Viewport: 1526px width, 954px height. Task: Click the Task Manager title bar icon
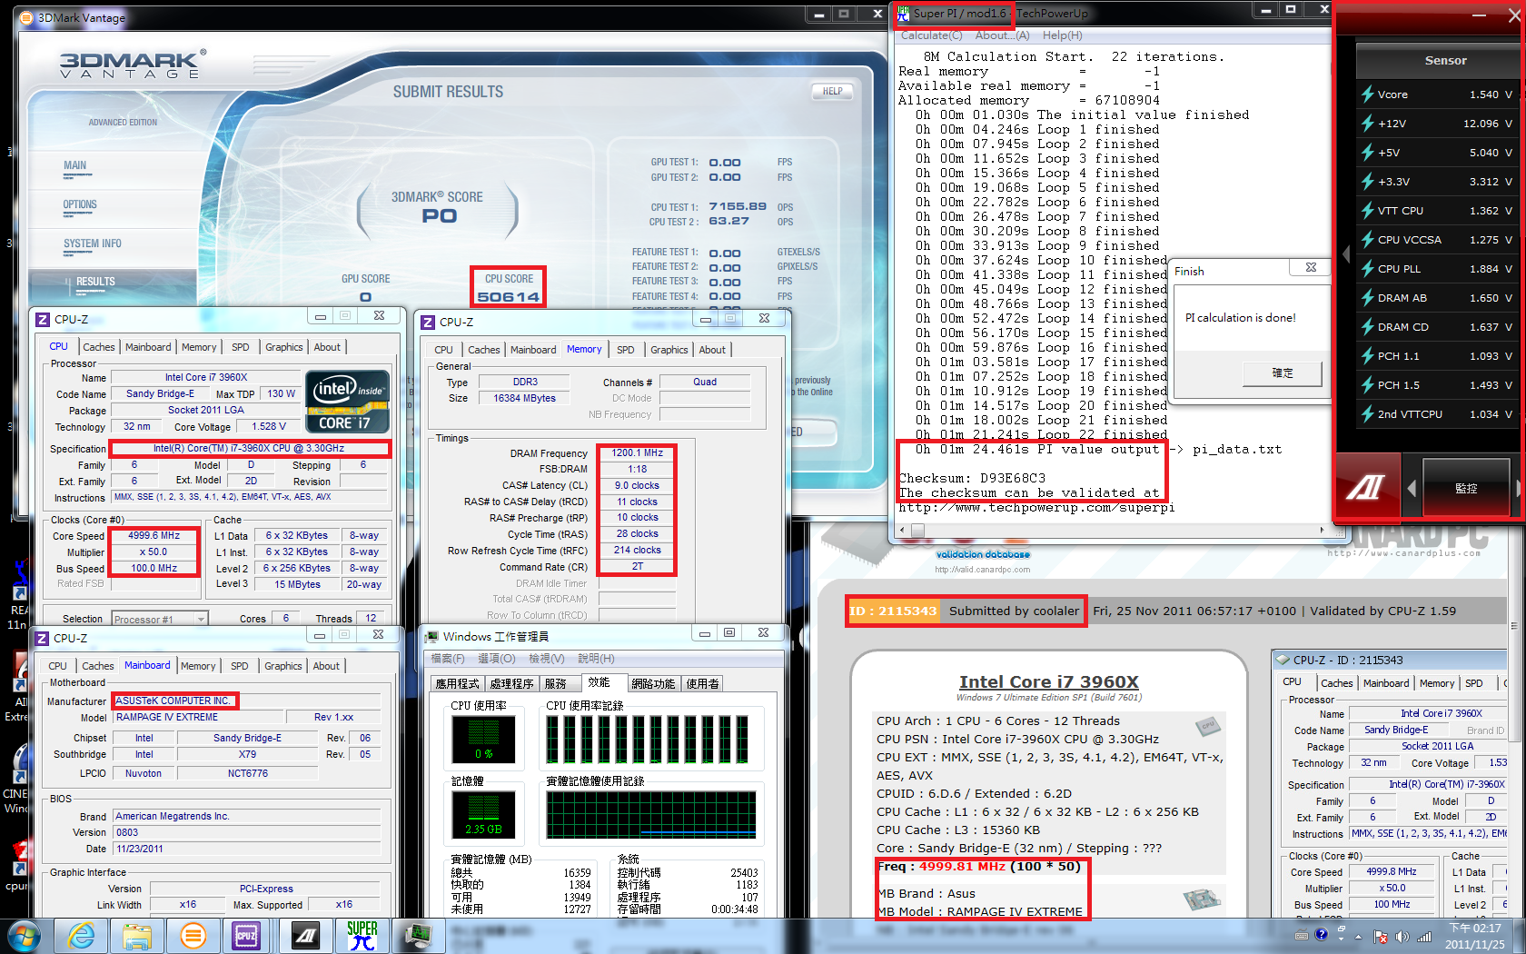(x=431, y=636)
